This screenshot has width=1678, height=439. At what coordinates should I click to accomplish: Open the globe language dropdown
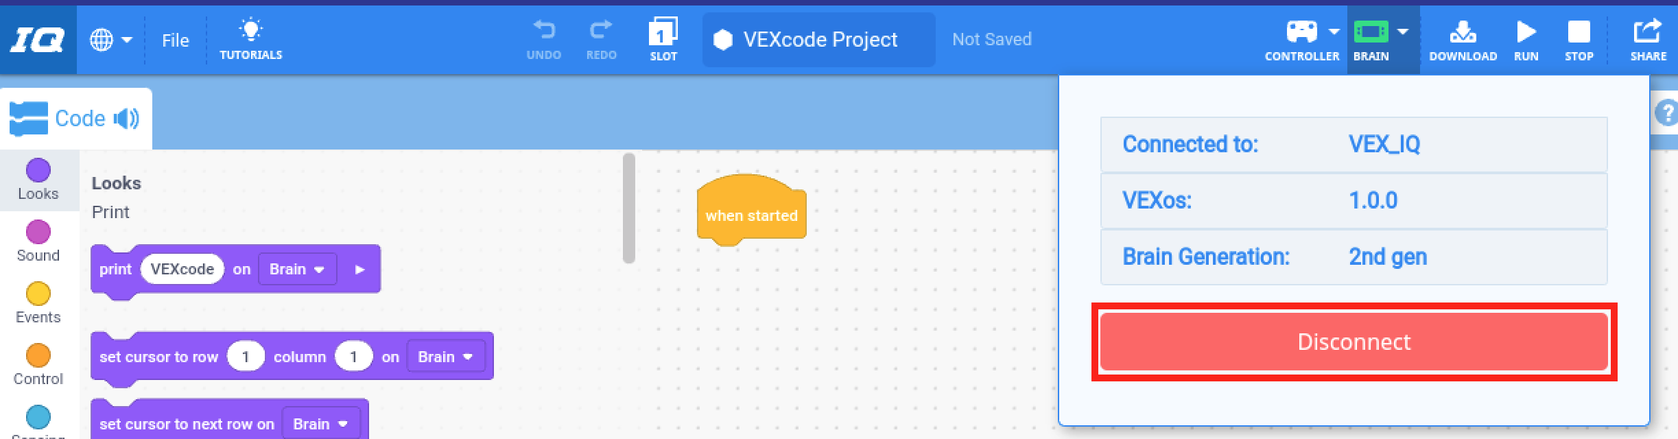tap(103, 39)
